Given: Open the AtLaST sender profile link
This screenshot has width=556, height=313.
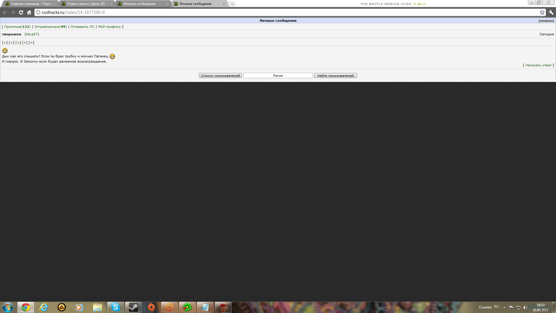Looking at the screenshot, I should coord(32,34).
